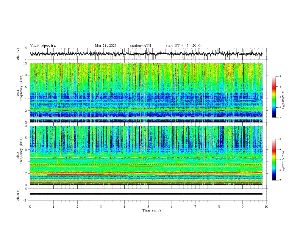Click the "10" kHz tick of ch.2 spectrogram
The image size is (300, 232).
click(25, 126)
